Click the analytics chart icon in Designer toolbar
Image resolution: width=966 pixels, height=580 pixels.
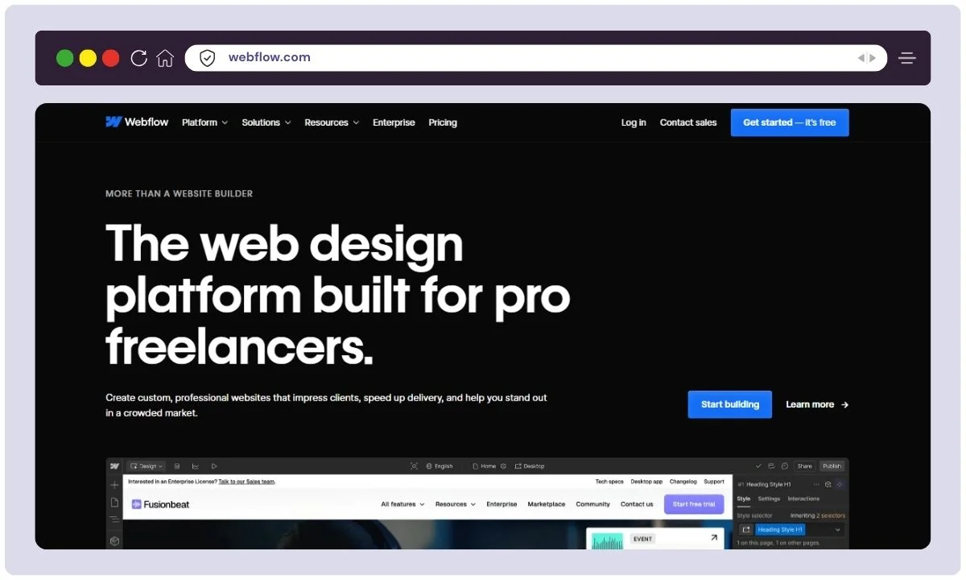click(x=196, y=466)
